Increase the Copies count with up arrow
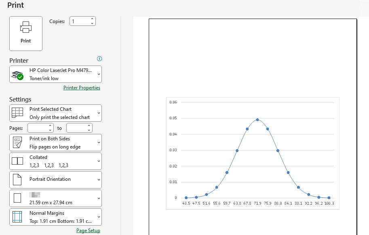Viewport: 369px width, 235px height. click(92, 19)
